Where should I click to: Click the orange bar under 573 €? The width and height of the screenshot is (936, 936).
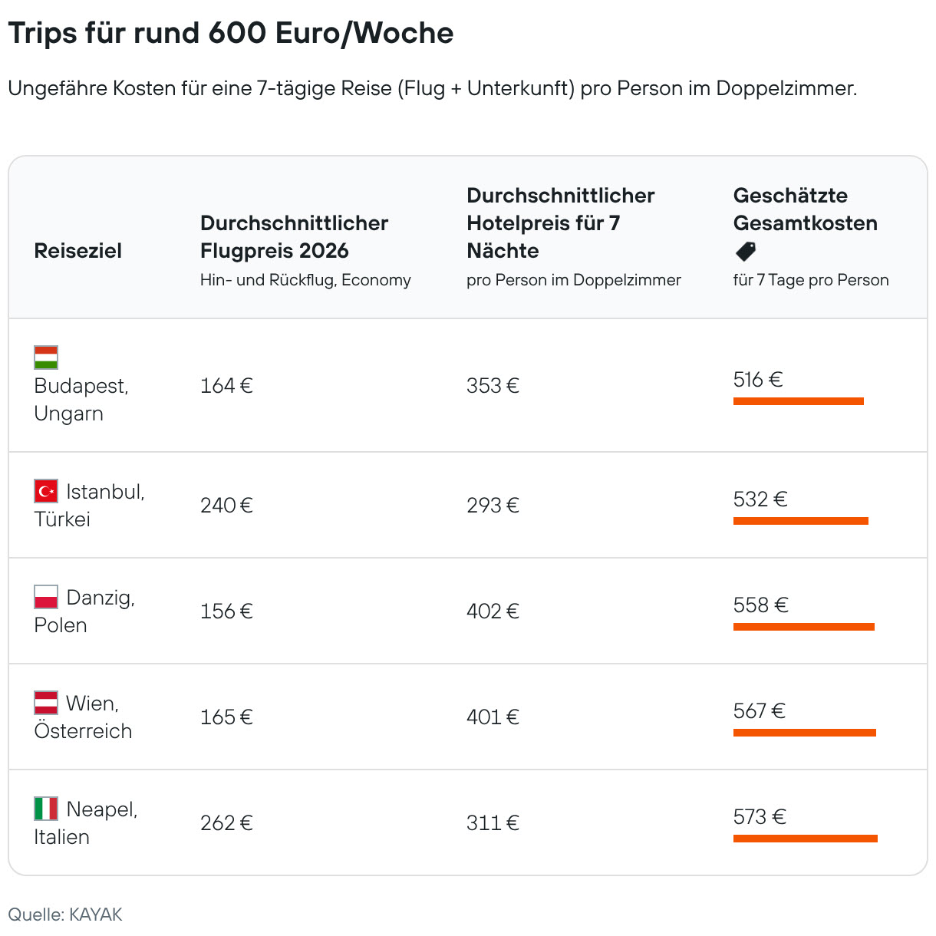pos(806,839)
